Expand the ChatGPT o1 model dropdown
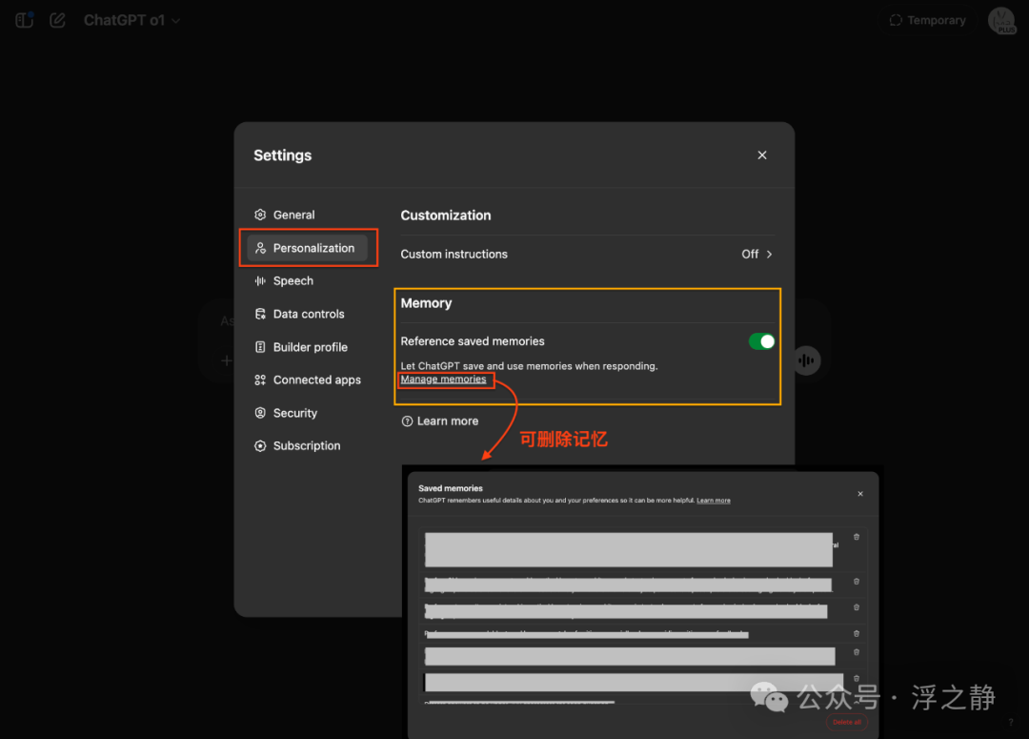The image size is (1029, 739). point(131,20)
